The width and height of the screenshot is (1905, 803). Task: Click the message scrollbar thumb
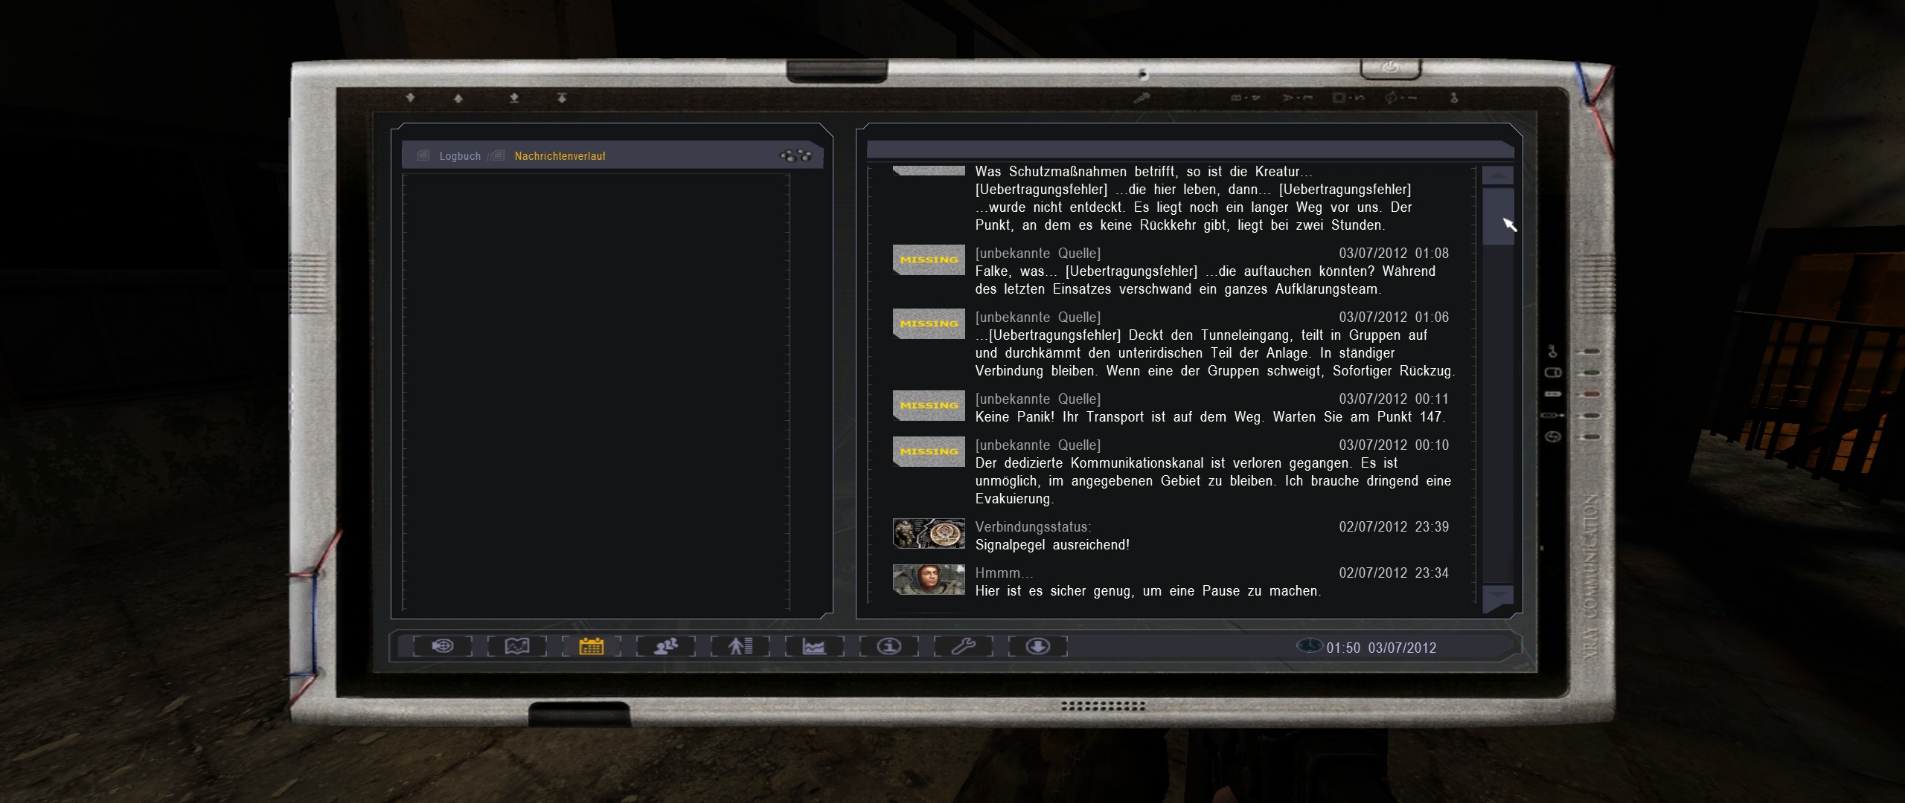1497,216
